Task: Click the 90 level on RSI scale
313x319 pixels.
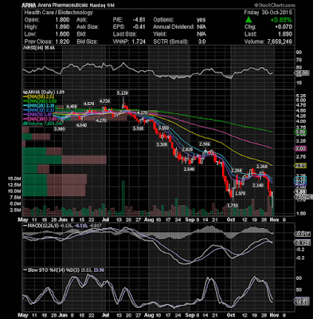Action: tap(299, 53)
